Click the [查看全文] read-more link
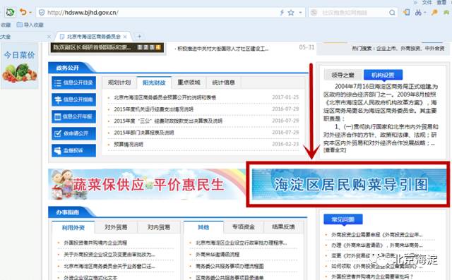The height and width of the screenshot is (280, 452). tap(335, 150)
